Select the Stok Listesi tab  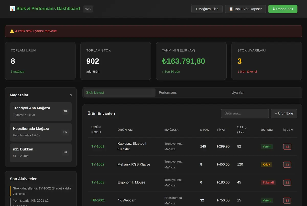[x=119, y=93]
